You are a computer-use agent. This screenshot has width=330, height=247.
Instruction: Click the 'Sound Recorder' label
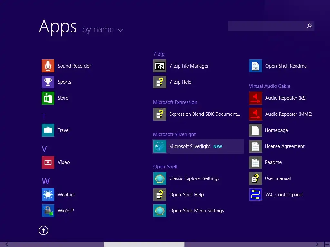click(x=74, y=66)
